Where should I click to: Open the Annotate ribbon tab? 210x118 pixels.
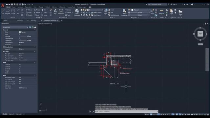click(x=20, y=7)
